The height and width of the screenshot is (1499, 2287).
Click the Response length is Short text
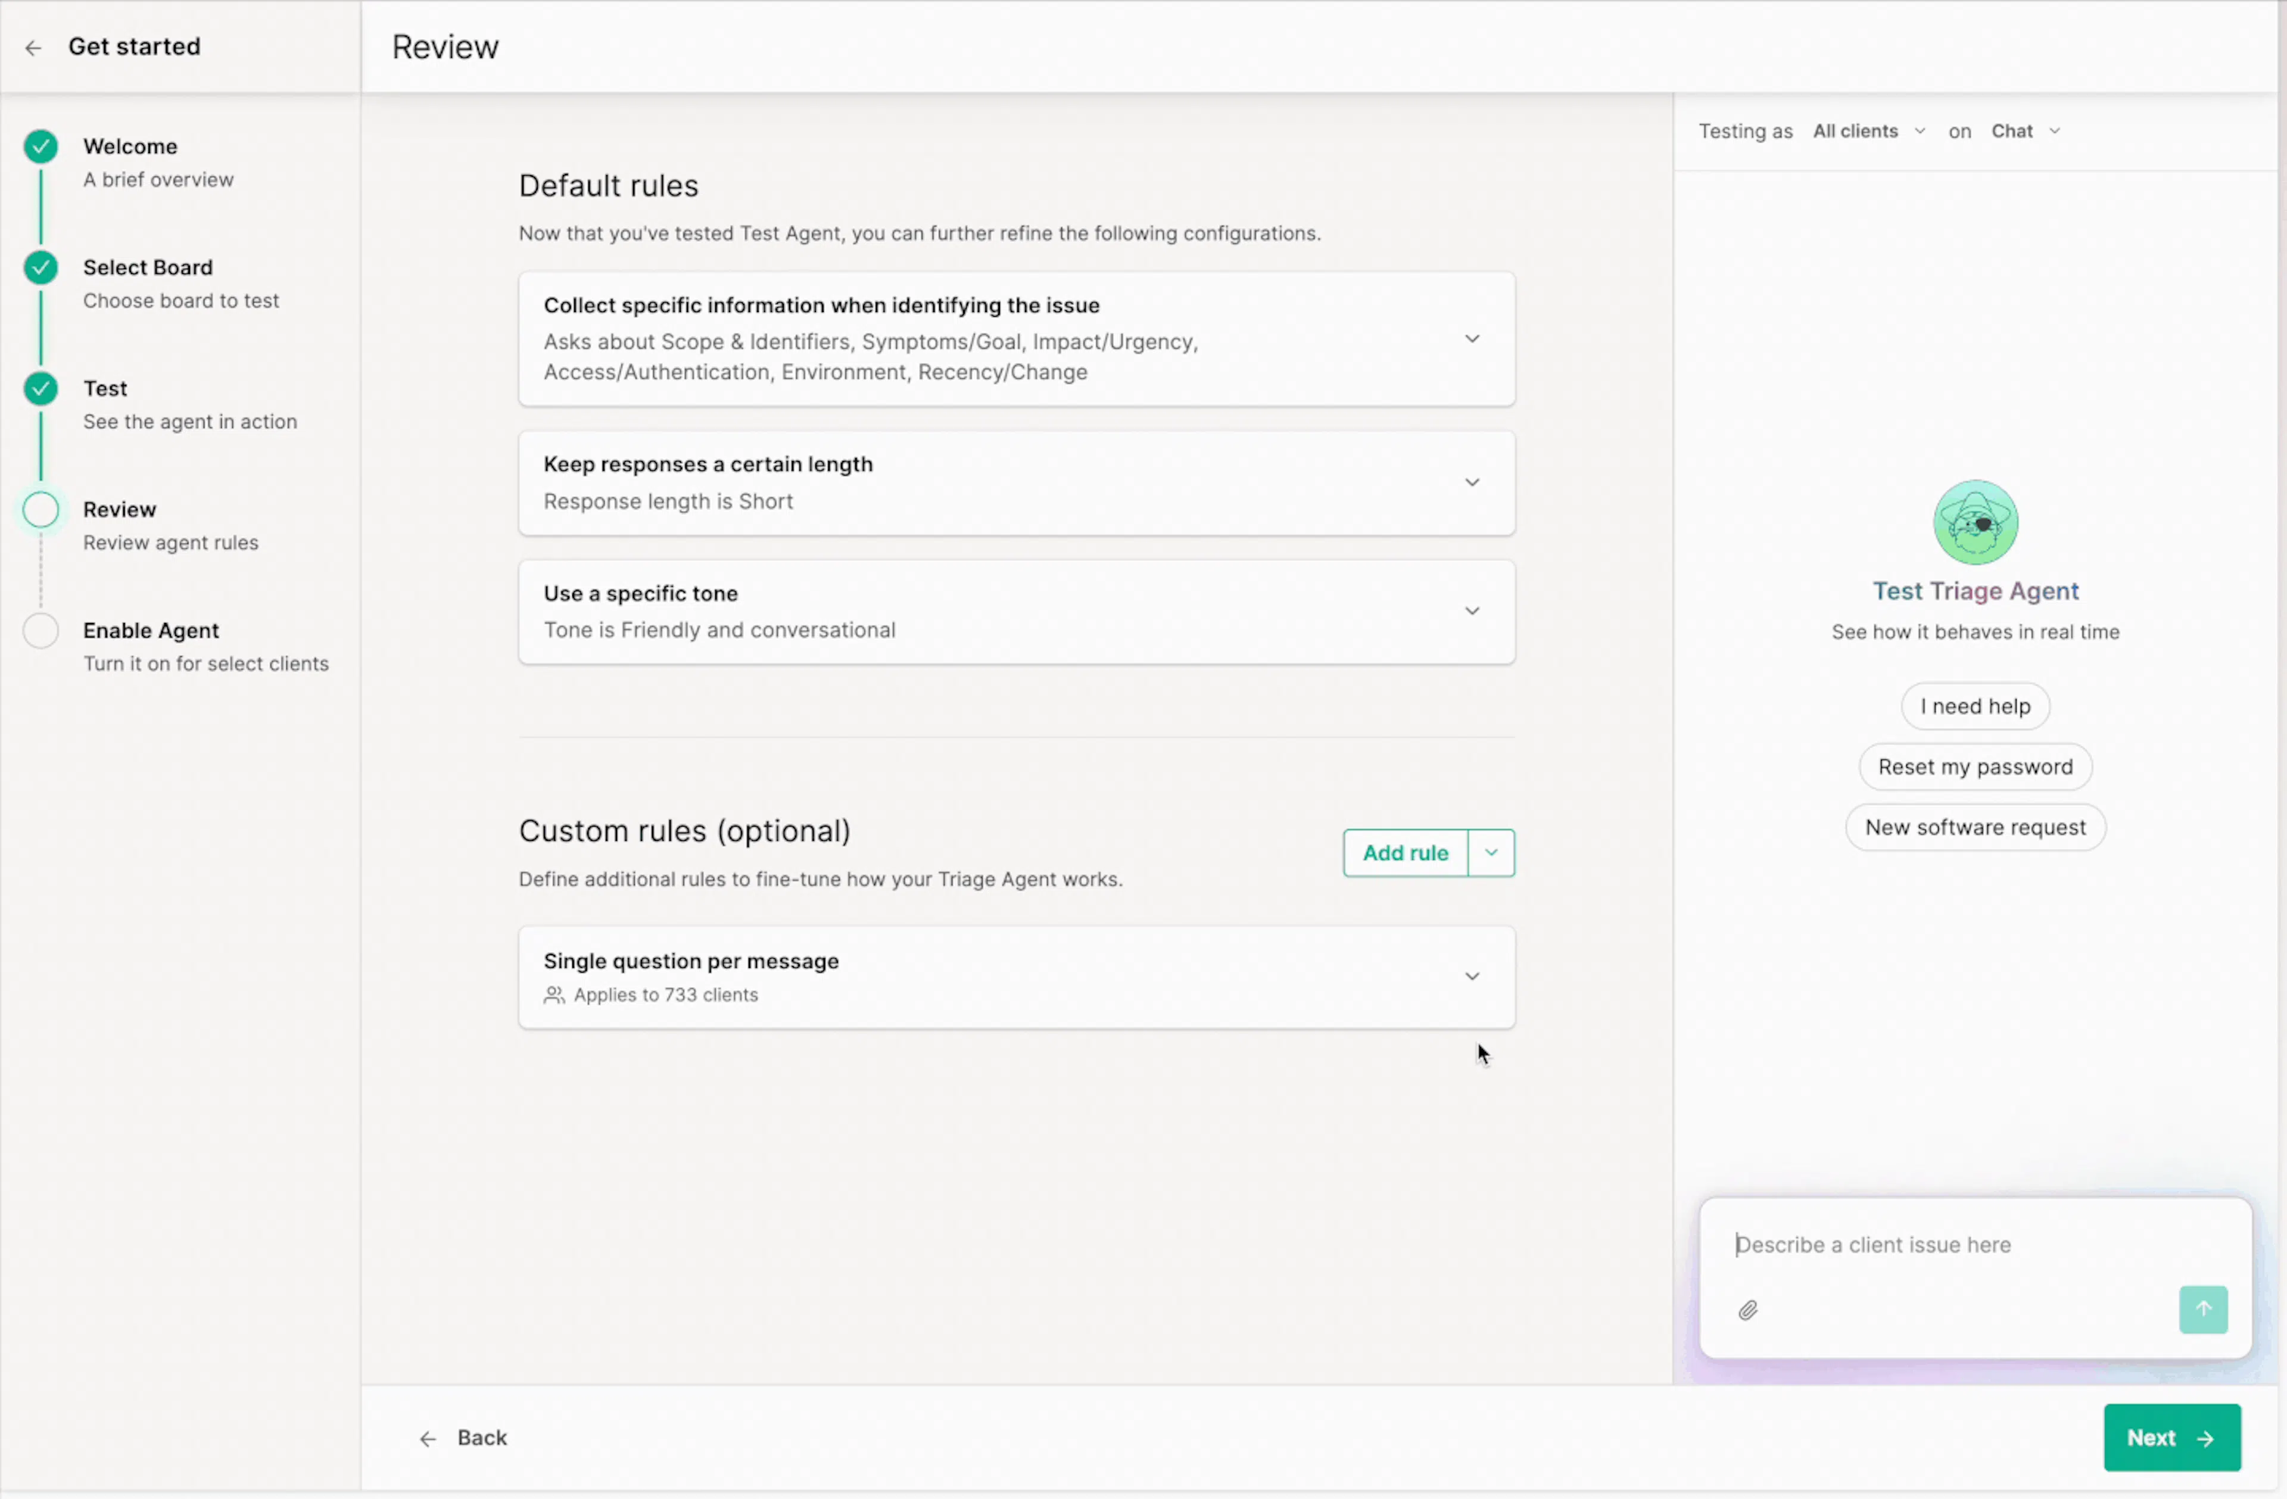click(x=668, y=501)
